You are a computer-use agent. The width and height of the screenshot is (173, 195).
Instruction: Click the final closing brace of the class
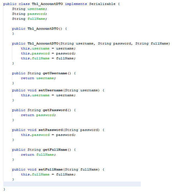[x=4, y=189]
